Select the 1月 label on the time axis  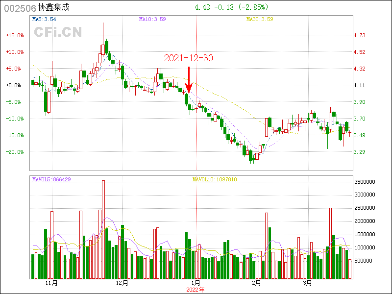click(196, 283)
